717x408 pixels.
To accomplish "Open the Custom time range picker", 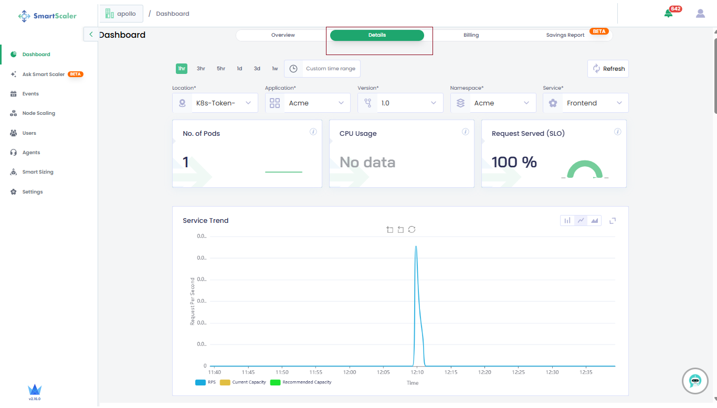I will [322, 69].
